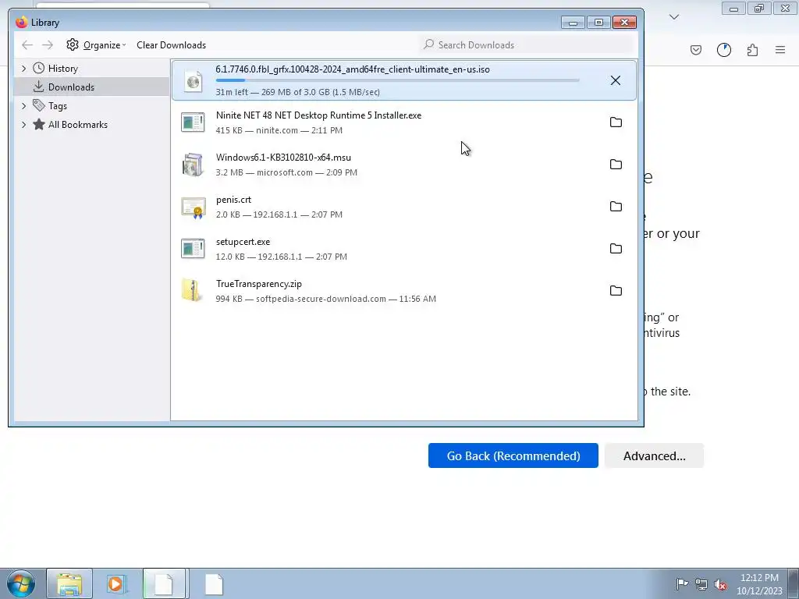This screenshot has width=799, height=599.
Task: Click the msu update package icon
Action: (193, 165)
